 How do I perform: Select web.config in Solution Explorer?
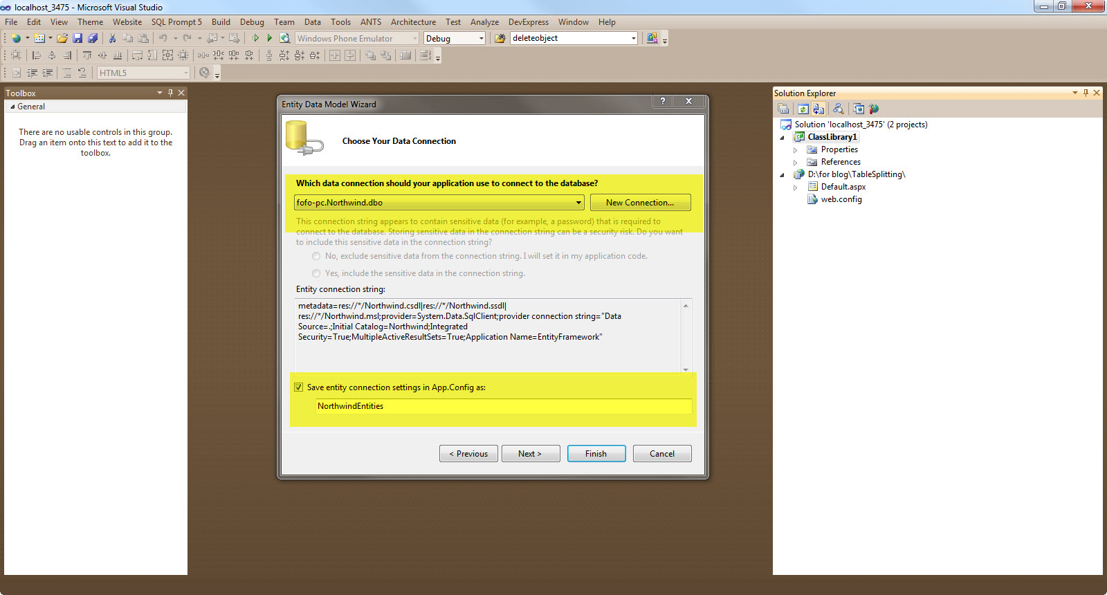click(841, 199)
